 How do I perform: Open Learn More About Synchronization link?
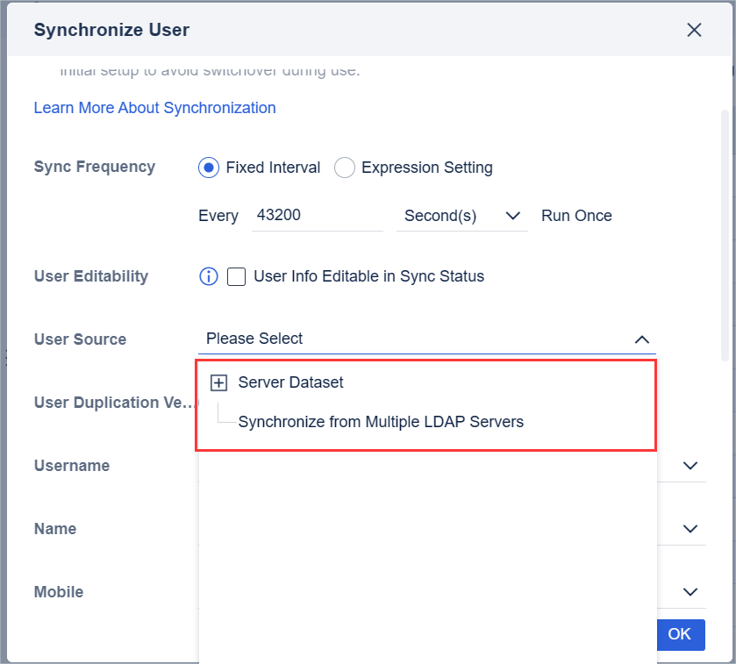[x=154, y=108]
